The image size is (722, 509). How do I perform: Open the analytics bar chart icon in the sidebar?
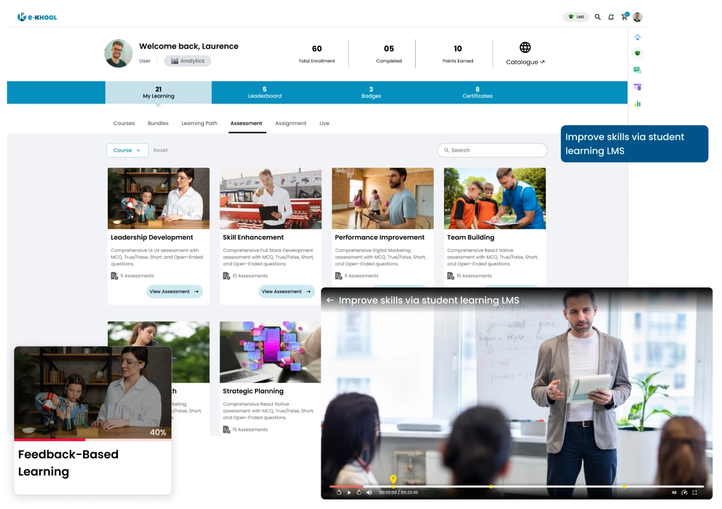(638, 103)
